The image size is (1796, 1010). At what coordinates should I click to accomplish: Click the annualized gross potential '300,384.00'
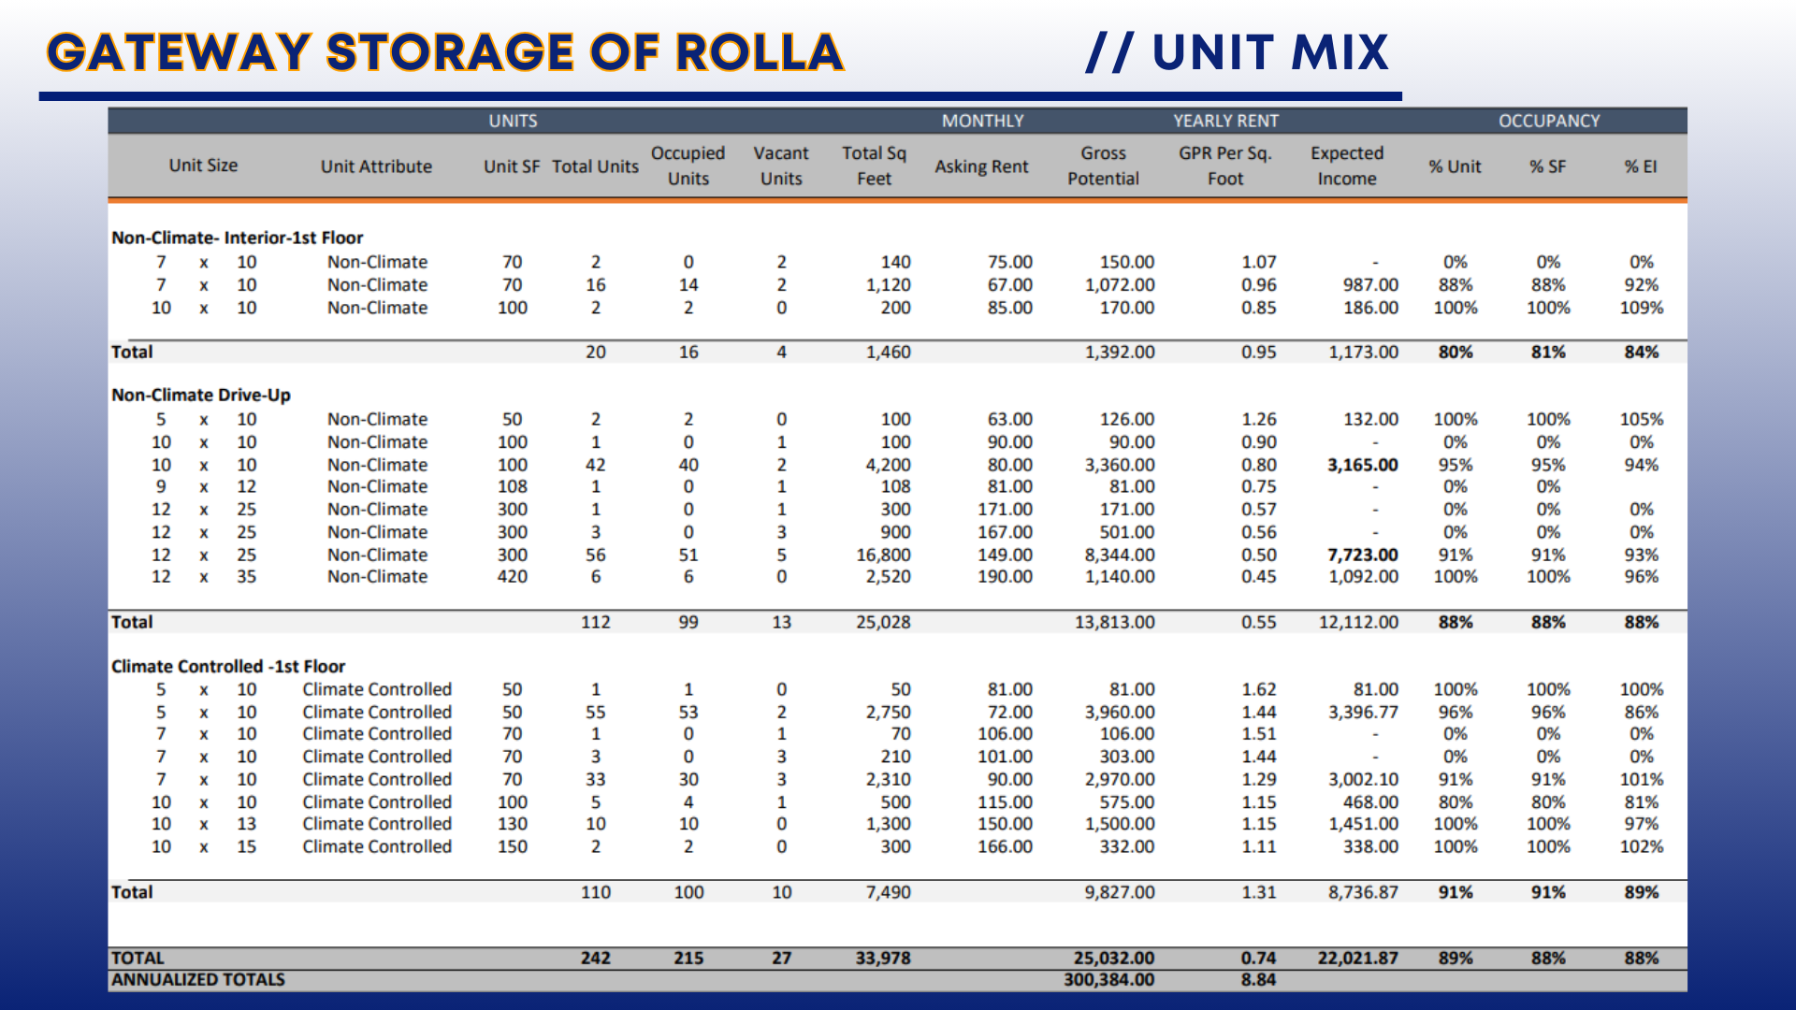(x=1109, y=979)
